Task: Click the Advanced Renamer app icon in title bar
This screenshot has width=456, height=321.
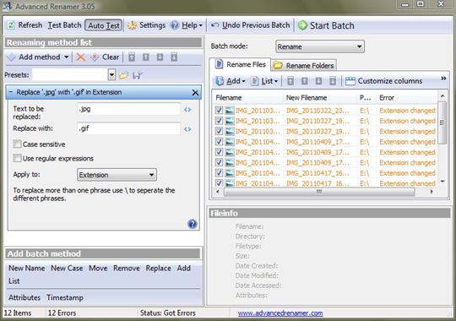Action: [x=7, y=6]
